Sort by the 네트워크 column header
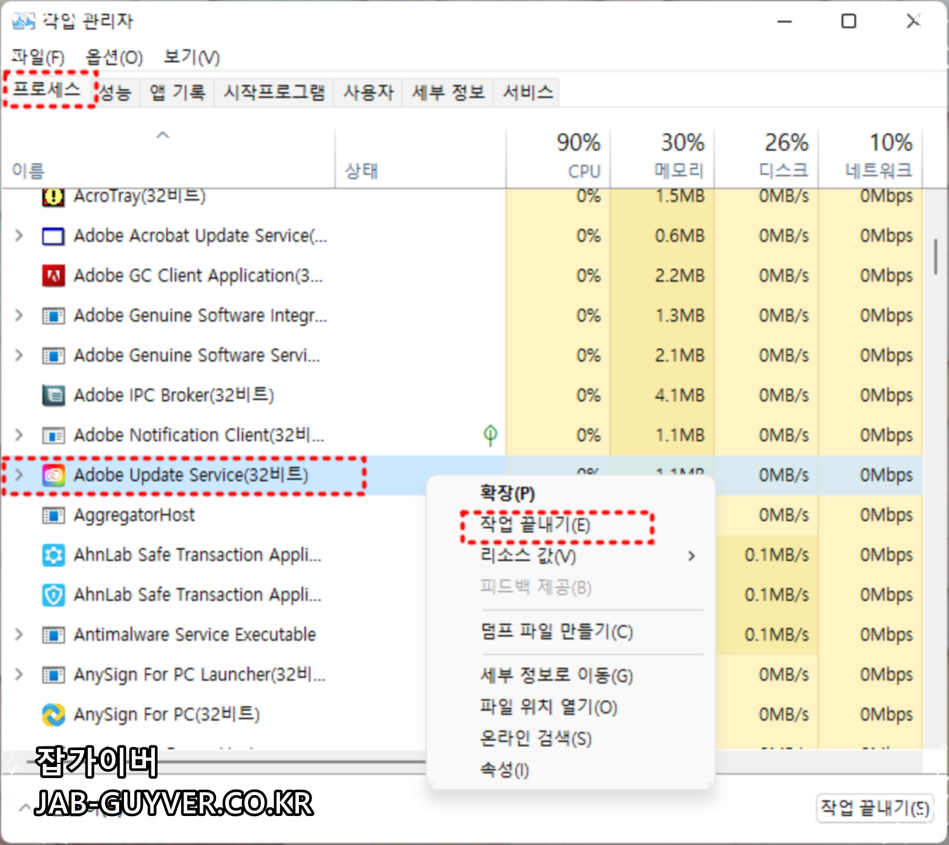949x845 pixels. [870, 158]
